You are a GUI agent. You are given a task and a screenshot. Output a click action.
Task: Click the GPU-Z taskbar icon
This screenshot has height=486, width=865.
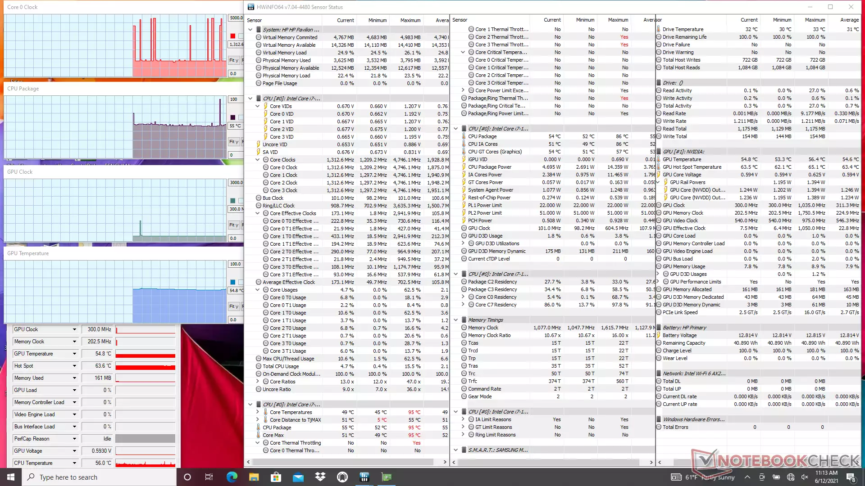click(x=387, y=477)
